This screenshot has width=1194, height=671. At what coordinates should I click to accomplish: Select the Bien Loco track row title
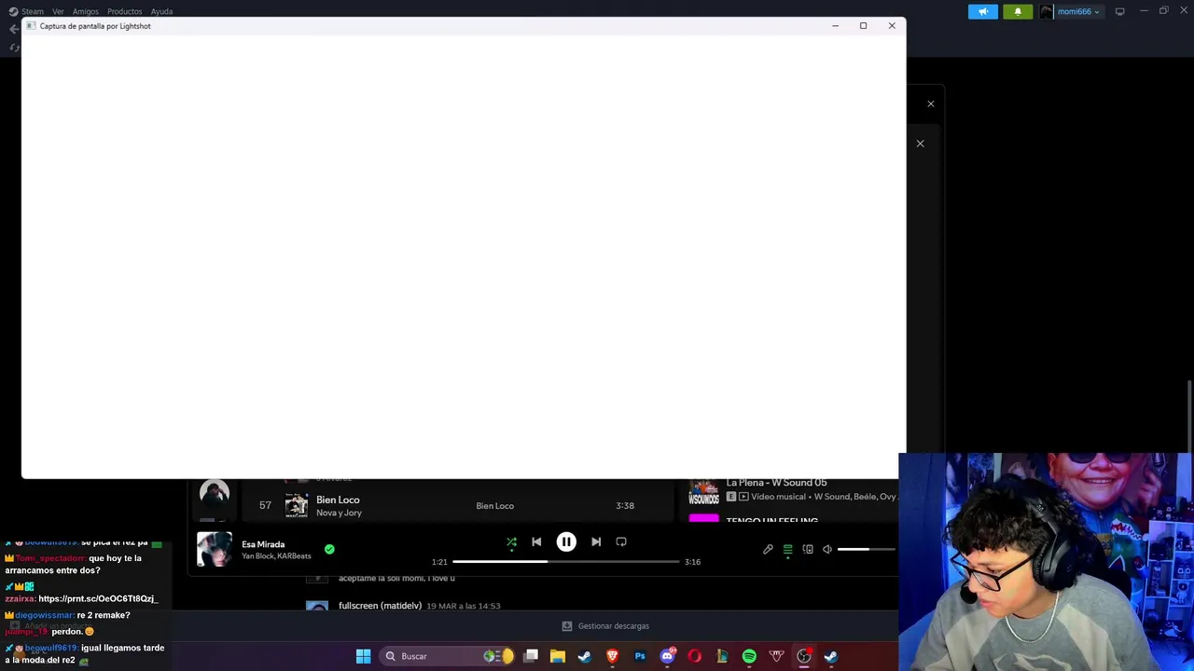click(x=338, y=500)
